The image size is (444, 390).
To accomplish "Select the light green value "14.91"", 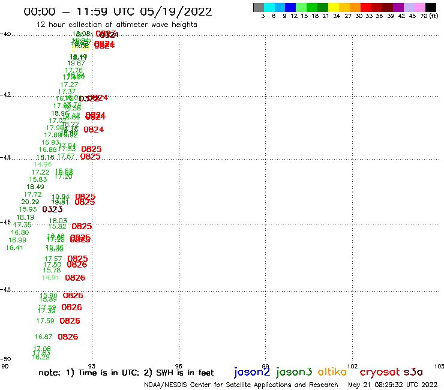I will click(50, 278).
